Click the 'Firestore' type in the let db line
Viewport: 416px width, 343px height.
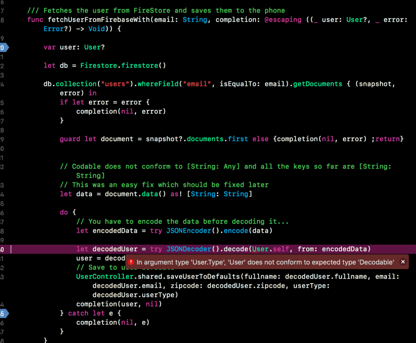point(98,66)
